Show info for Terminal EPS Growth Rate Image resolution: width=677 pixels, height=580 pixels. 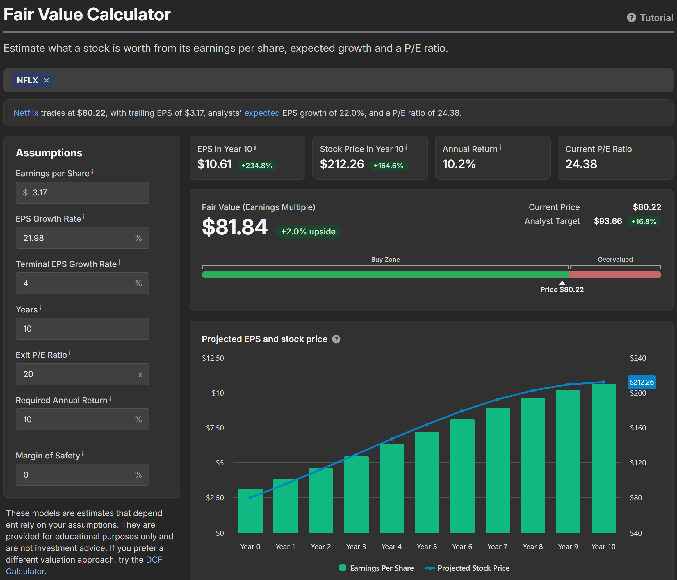tap(120, 262)
